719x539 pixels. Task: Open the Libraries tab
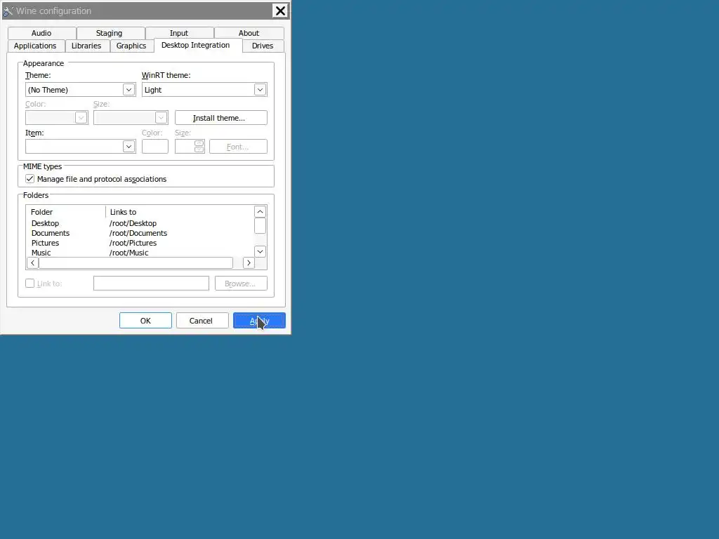click(x=86, y=46)
